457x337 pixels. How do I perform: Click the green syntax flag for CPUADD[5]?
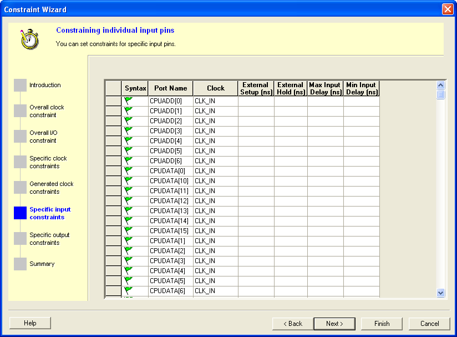[x=128, y=150]
